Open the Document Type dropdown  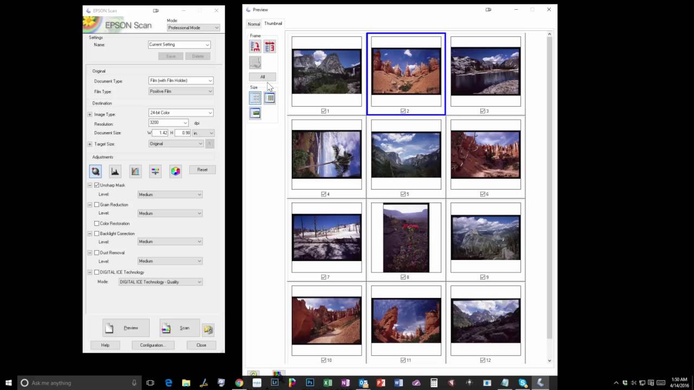pyautogui.click(x=181, y=81)
